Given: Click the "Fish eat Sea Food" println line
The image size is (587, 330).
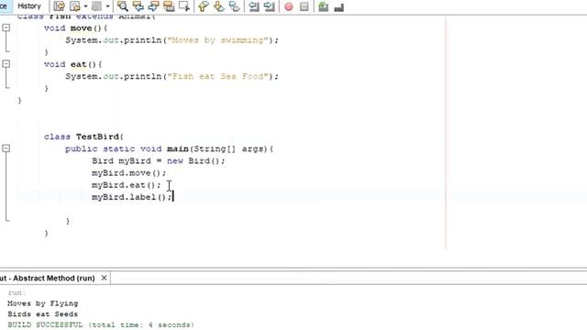Looking at the screenshot, I should coord(172,76).
